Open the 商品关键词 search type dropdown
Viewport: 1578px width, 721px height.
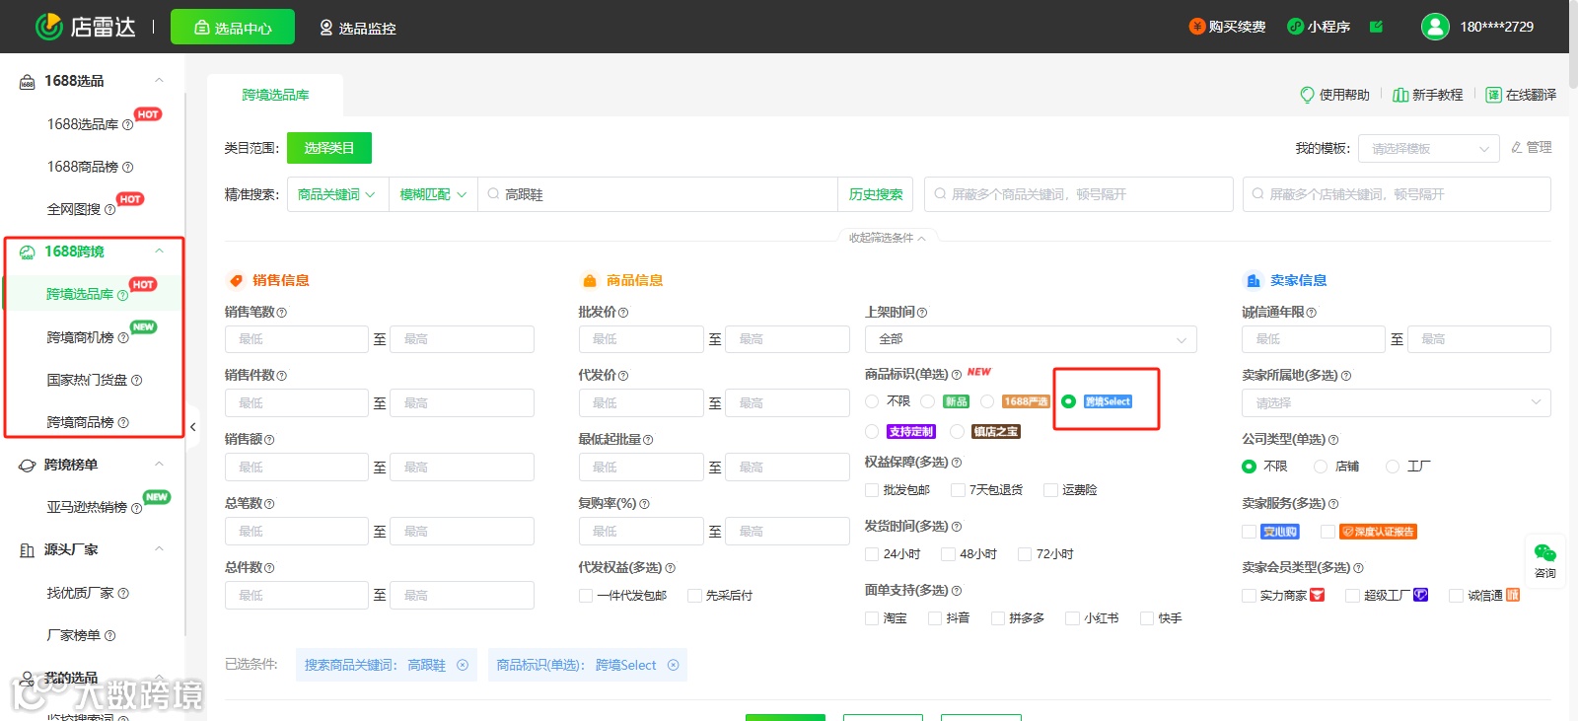(x=337, y=194)
